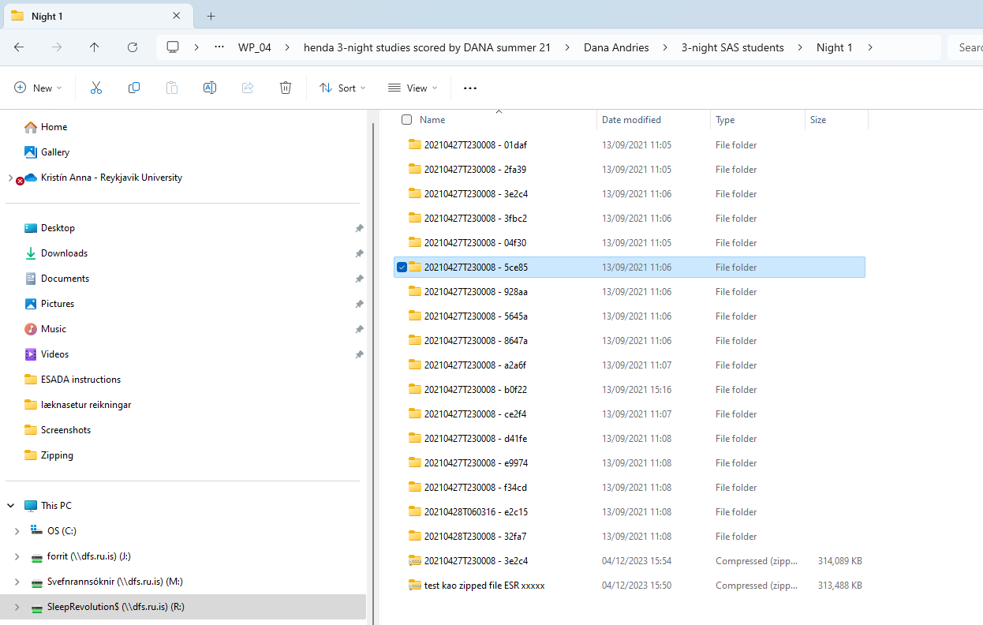Open the View dropdown menu

tap(412, 88)
